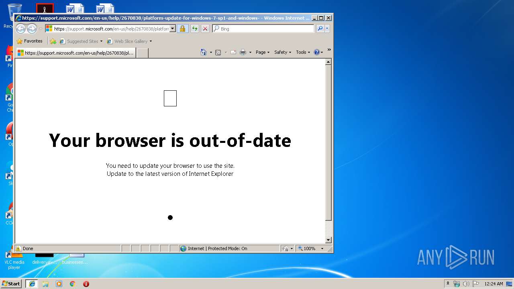Viewport: 514px width, 289px height.
Task: Click the Home page icon
Action: coord(204,52)
